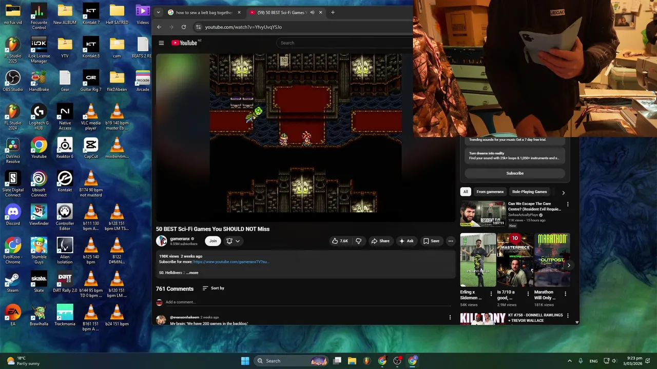Select the 'From gameranx' filter chip
The image size is (657, 369).
490,192
